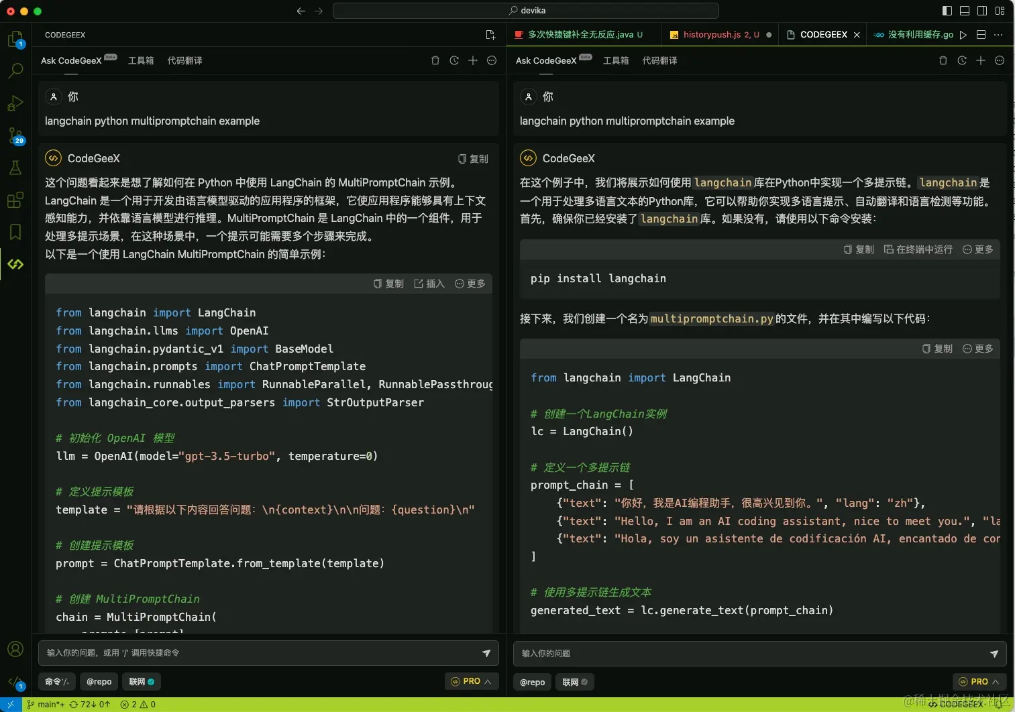Click the @repo button in left panel

coord(99,682)
